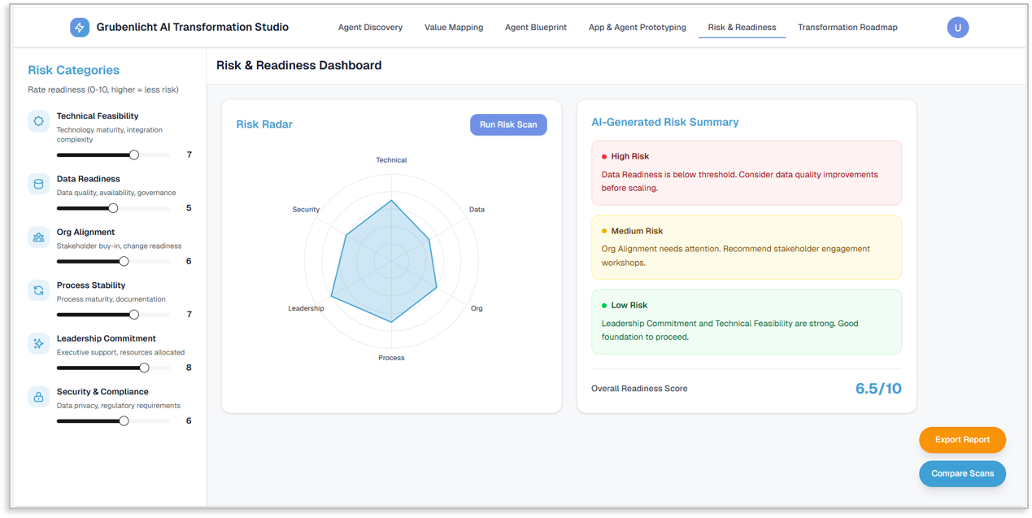Viewport: 1032px width, 518px height.
Task: Click the Org Alignment people icon
Action: 38,237
